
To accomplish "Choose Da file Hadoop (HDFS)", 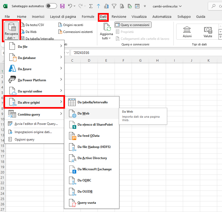I will coord(92,147).
